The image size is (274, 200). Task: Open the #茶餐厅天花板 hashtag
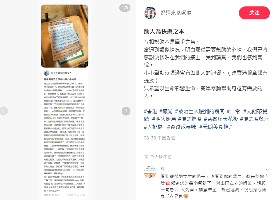(221, 119)
